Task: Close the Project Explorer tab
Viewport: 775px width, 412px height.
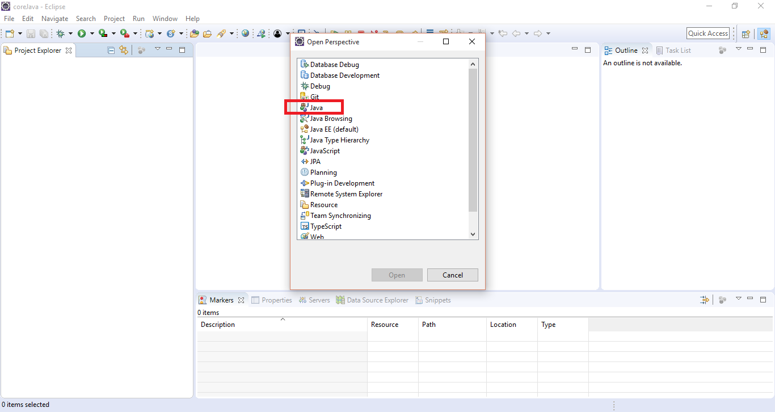Action: (69, 51)
